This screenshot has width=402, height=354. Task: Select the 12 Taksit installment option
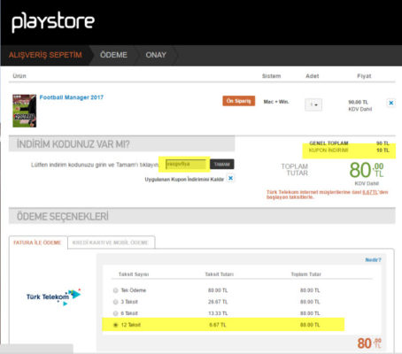[x=115, y=325]
